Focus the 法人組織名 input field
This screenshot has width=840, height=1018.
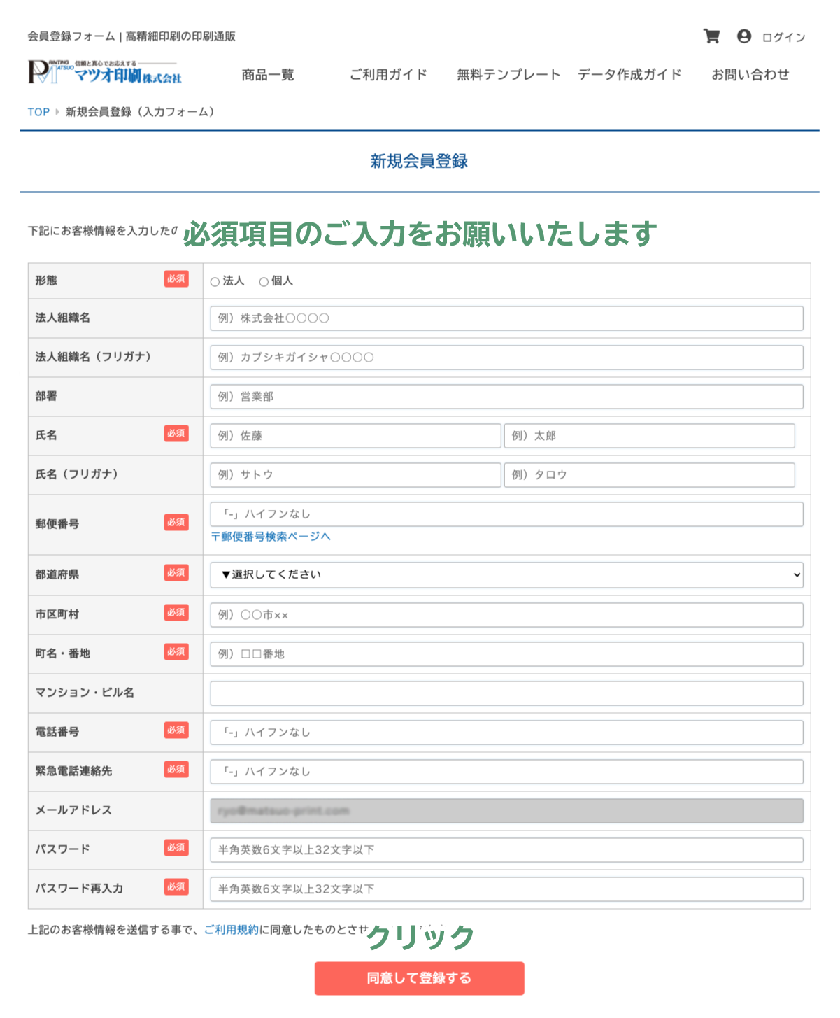[x=506, y=318]
